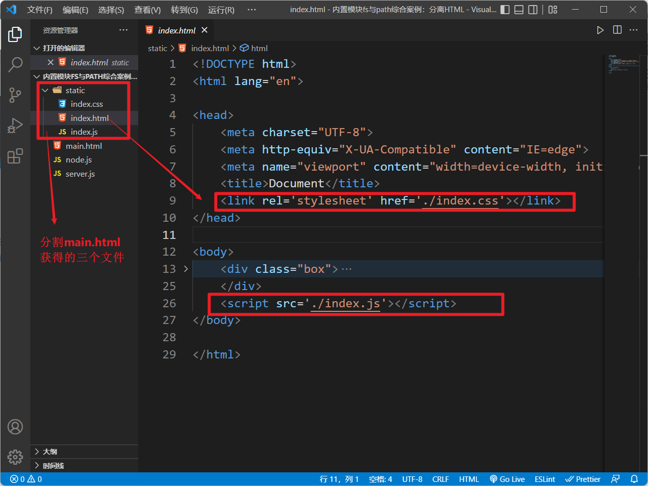The height and width of the screenshot is (486, 648).
Task: Open server.js file in explorer
Action: 84,174
